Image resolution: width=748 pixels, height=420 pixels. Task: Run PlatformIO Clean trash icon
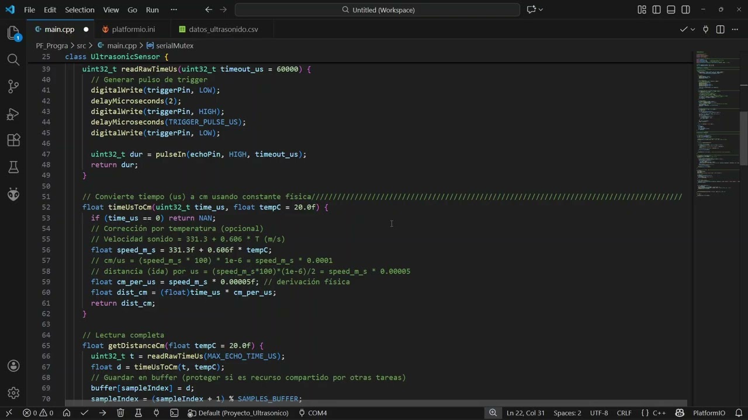coord(120,413)
